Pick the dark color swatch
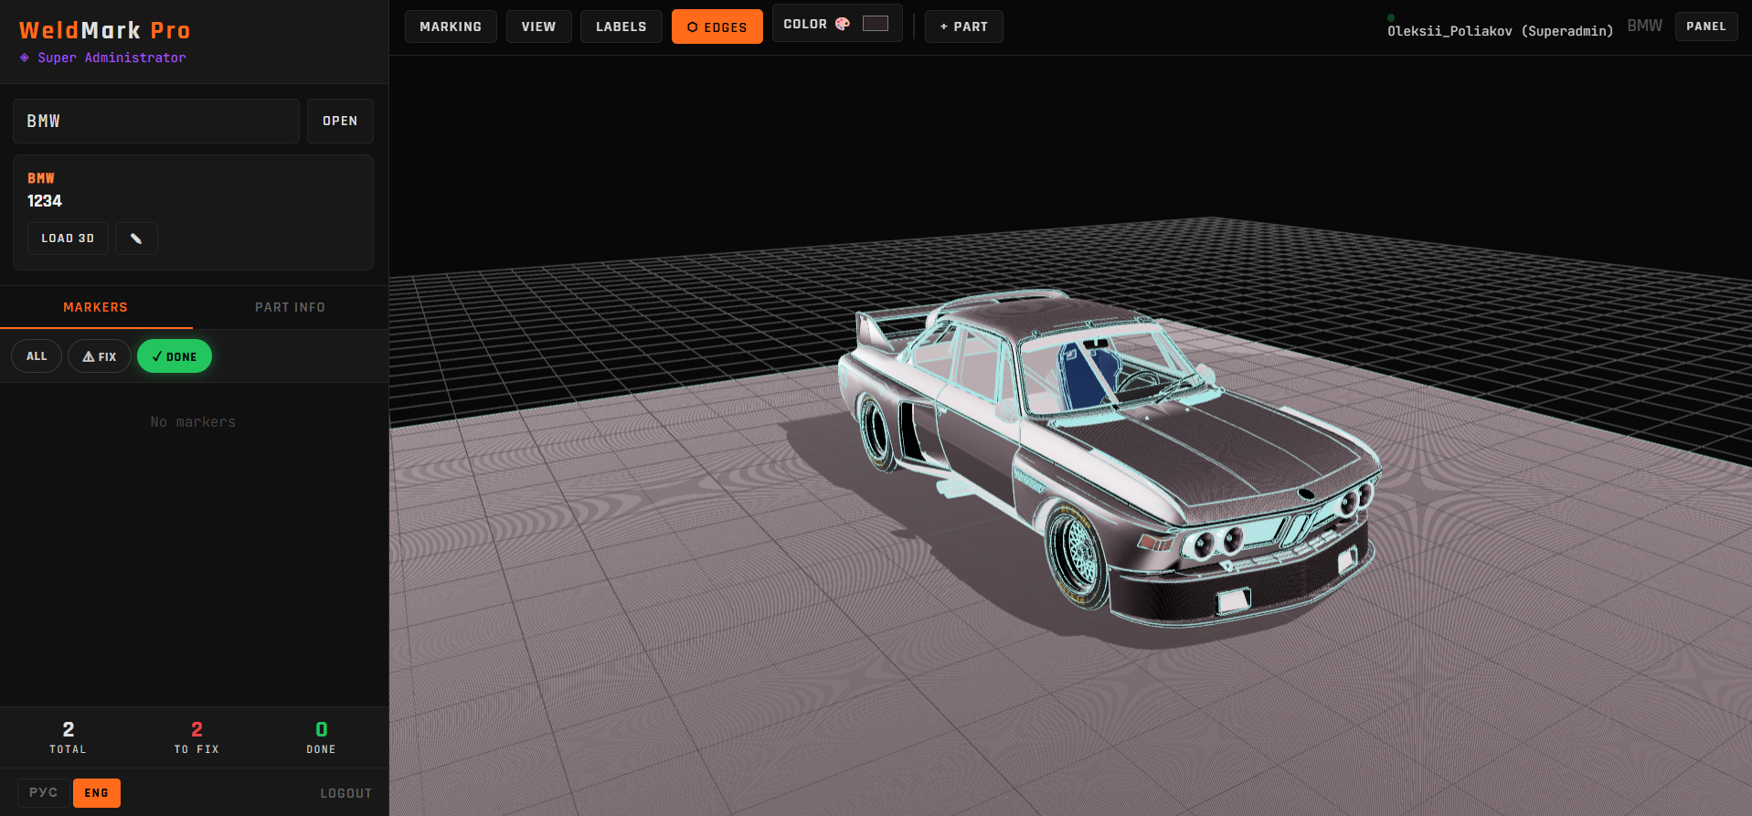Viewport: 1752px width, 816px height. (x=875, y=24)
